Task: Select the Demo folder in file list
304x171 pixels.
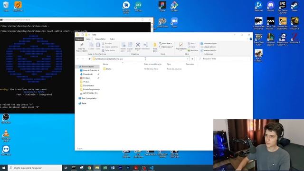Action: 107,69
